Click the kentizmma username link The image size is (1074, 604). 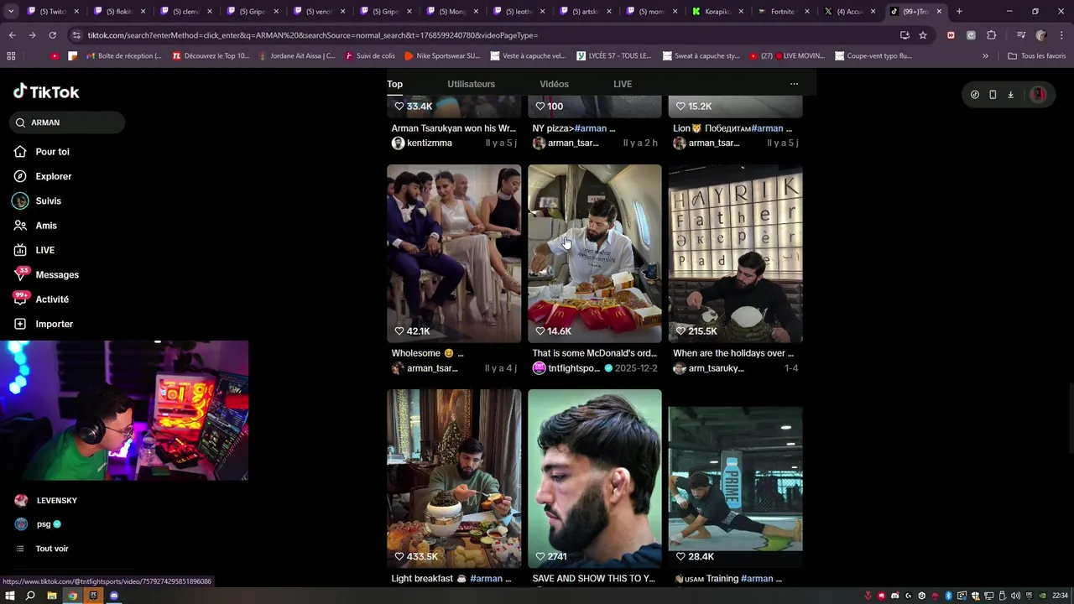pos(429,143)
